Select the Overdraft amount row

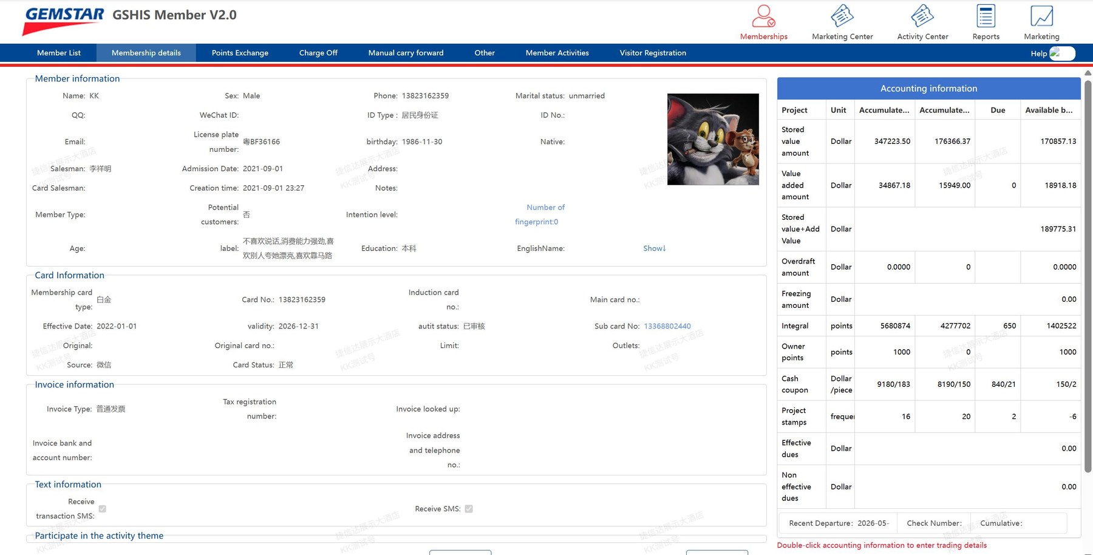pos(929,267)
